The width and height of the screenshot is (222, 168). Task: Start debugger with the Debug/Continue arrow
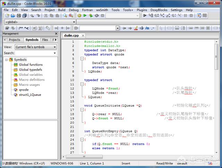point(145,16)
